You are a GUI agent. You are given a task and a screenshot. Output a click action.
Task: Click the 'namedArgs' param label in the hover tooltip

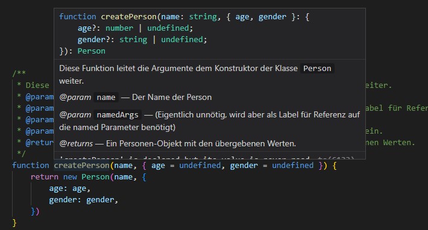coord(118,115)
